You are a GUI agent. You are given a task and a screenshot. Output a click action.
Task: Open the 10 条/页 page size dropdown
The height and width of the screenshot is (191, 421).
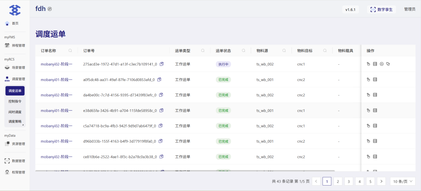click(402, 181)
